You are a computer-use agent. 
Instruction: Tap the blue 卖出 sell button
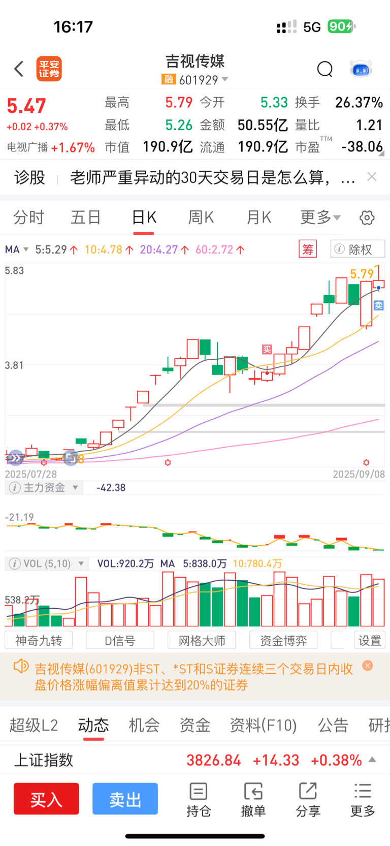pos(125,799)
